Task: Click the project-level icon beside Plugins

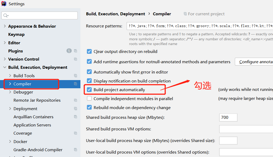Action: point(76,51)
